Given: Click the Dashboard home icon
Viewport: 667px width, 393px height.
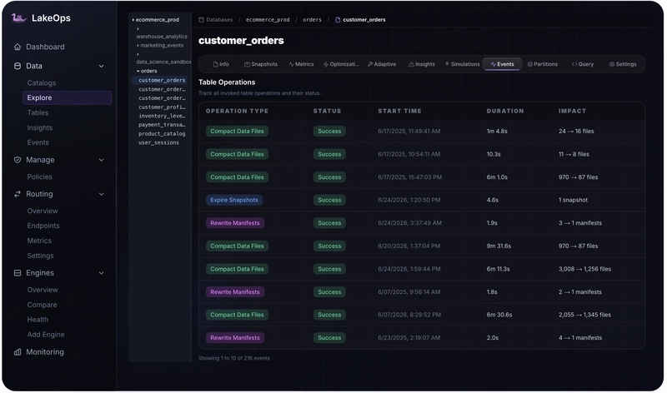Looking at the screenshot, I should [18, 47].
